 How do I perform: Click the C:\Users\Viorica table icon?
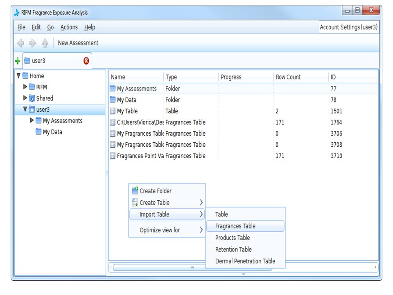pos(113,122)
